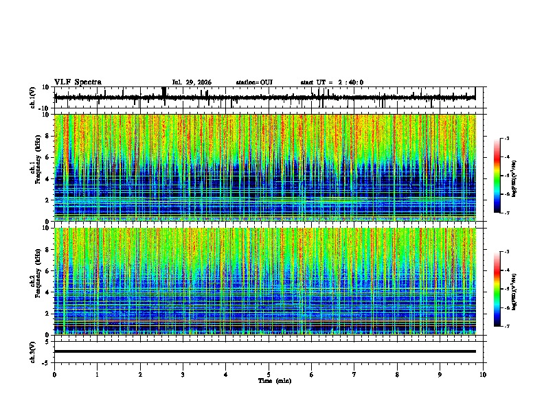The image size is (544, 420).
Task: Click the ch.2 spectrogram color scale bar
Action: 497,289
